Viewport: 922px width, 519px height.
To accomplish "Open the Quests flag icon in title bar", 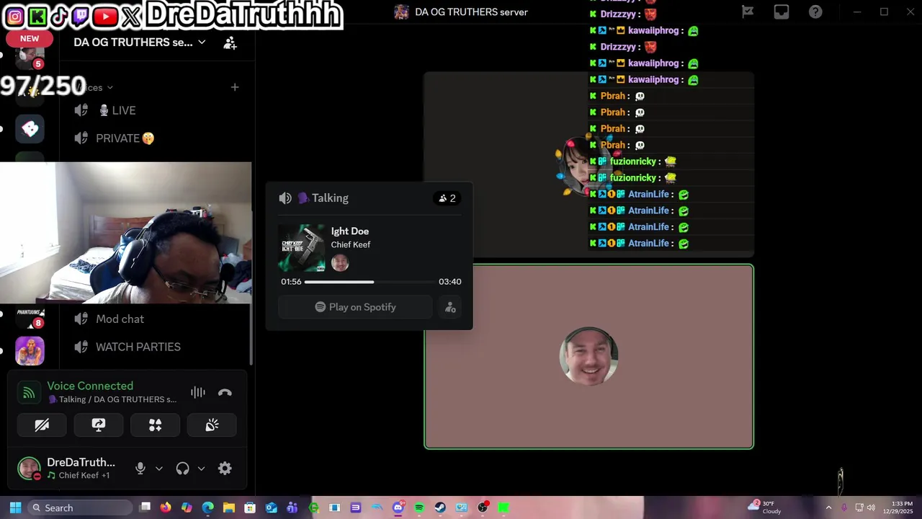I will point(748,12).
